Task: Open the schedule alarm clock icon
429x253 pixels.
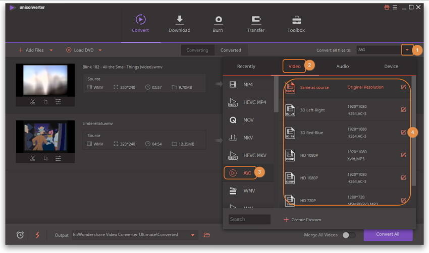Action: (20, 235)
